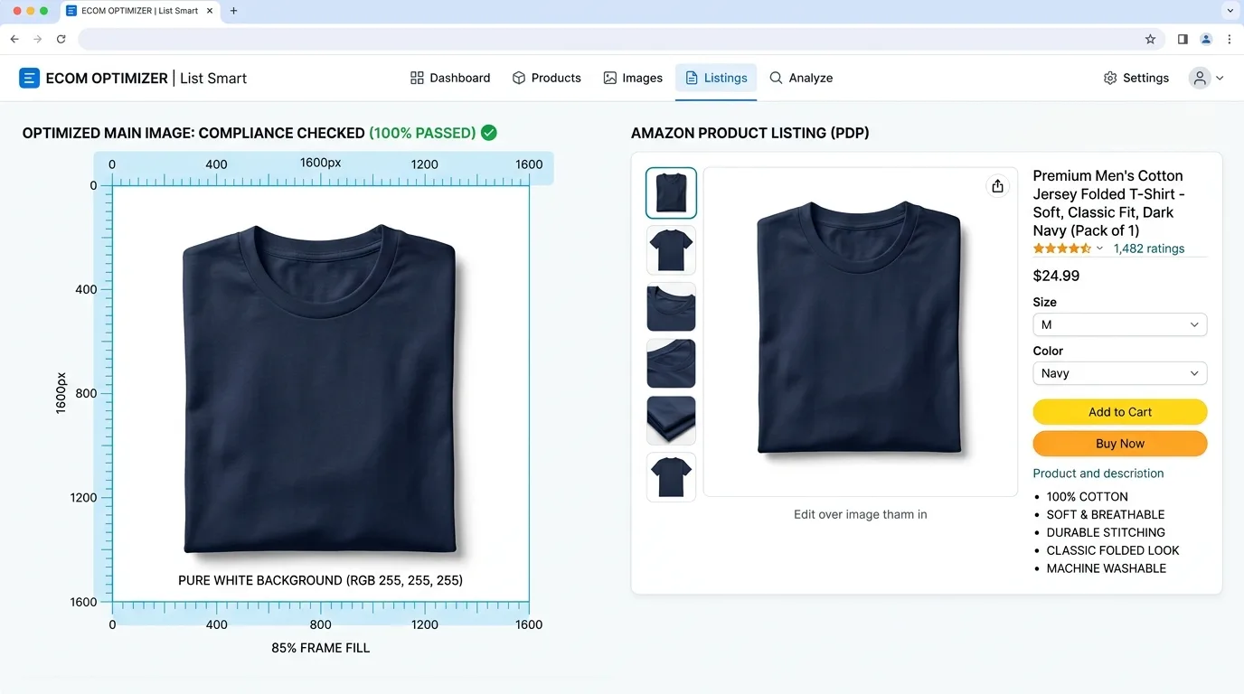Click the DURABLE STITCHING bullet
1244x694 pixels.
pyautogui.click(x=1106, y=532)
